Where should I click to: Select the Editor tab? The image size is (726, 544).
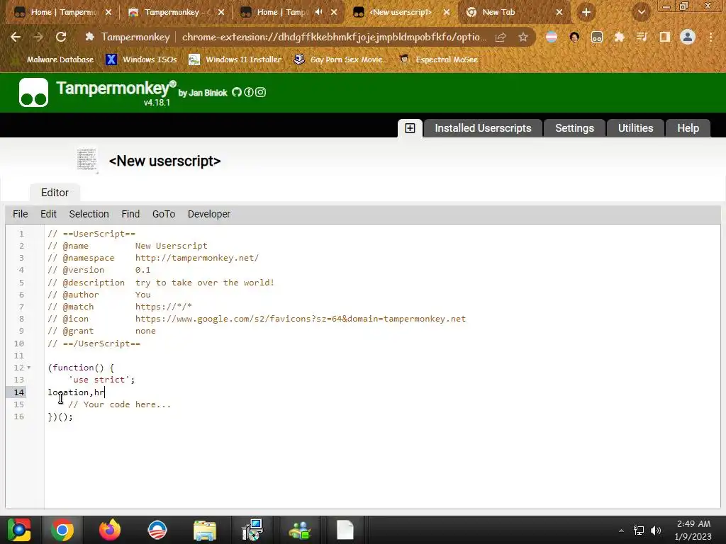(55, 193)
